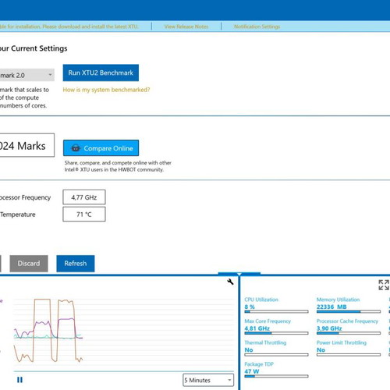
Task: Open Notification Settings
Action: pyautogui.click(x=257, y=27)
